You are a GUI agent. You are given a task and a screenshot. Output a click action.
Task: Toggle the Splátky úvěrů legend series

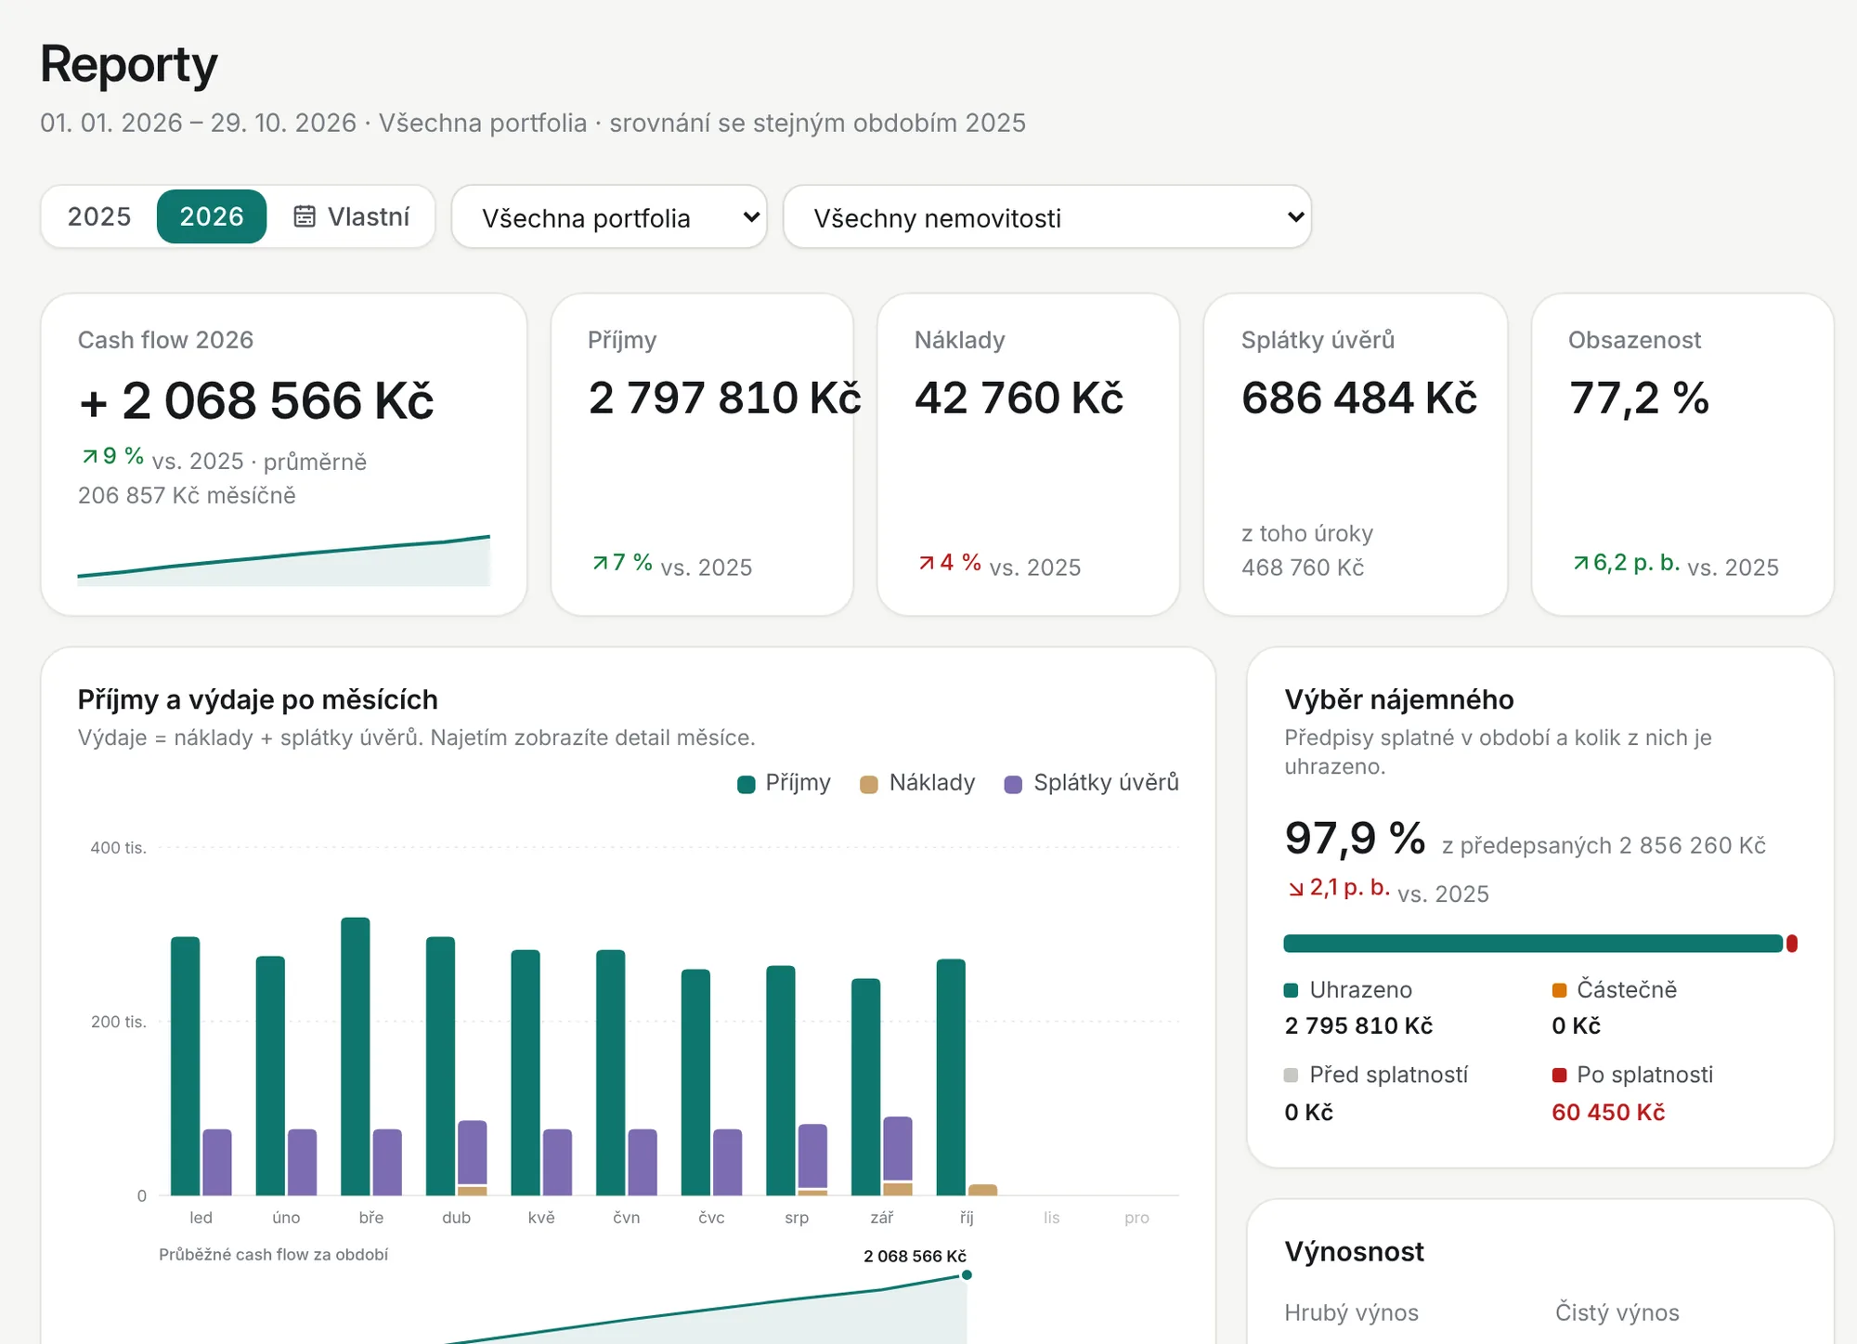tap(1092, 783)
